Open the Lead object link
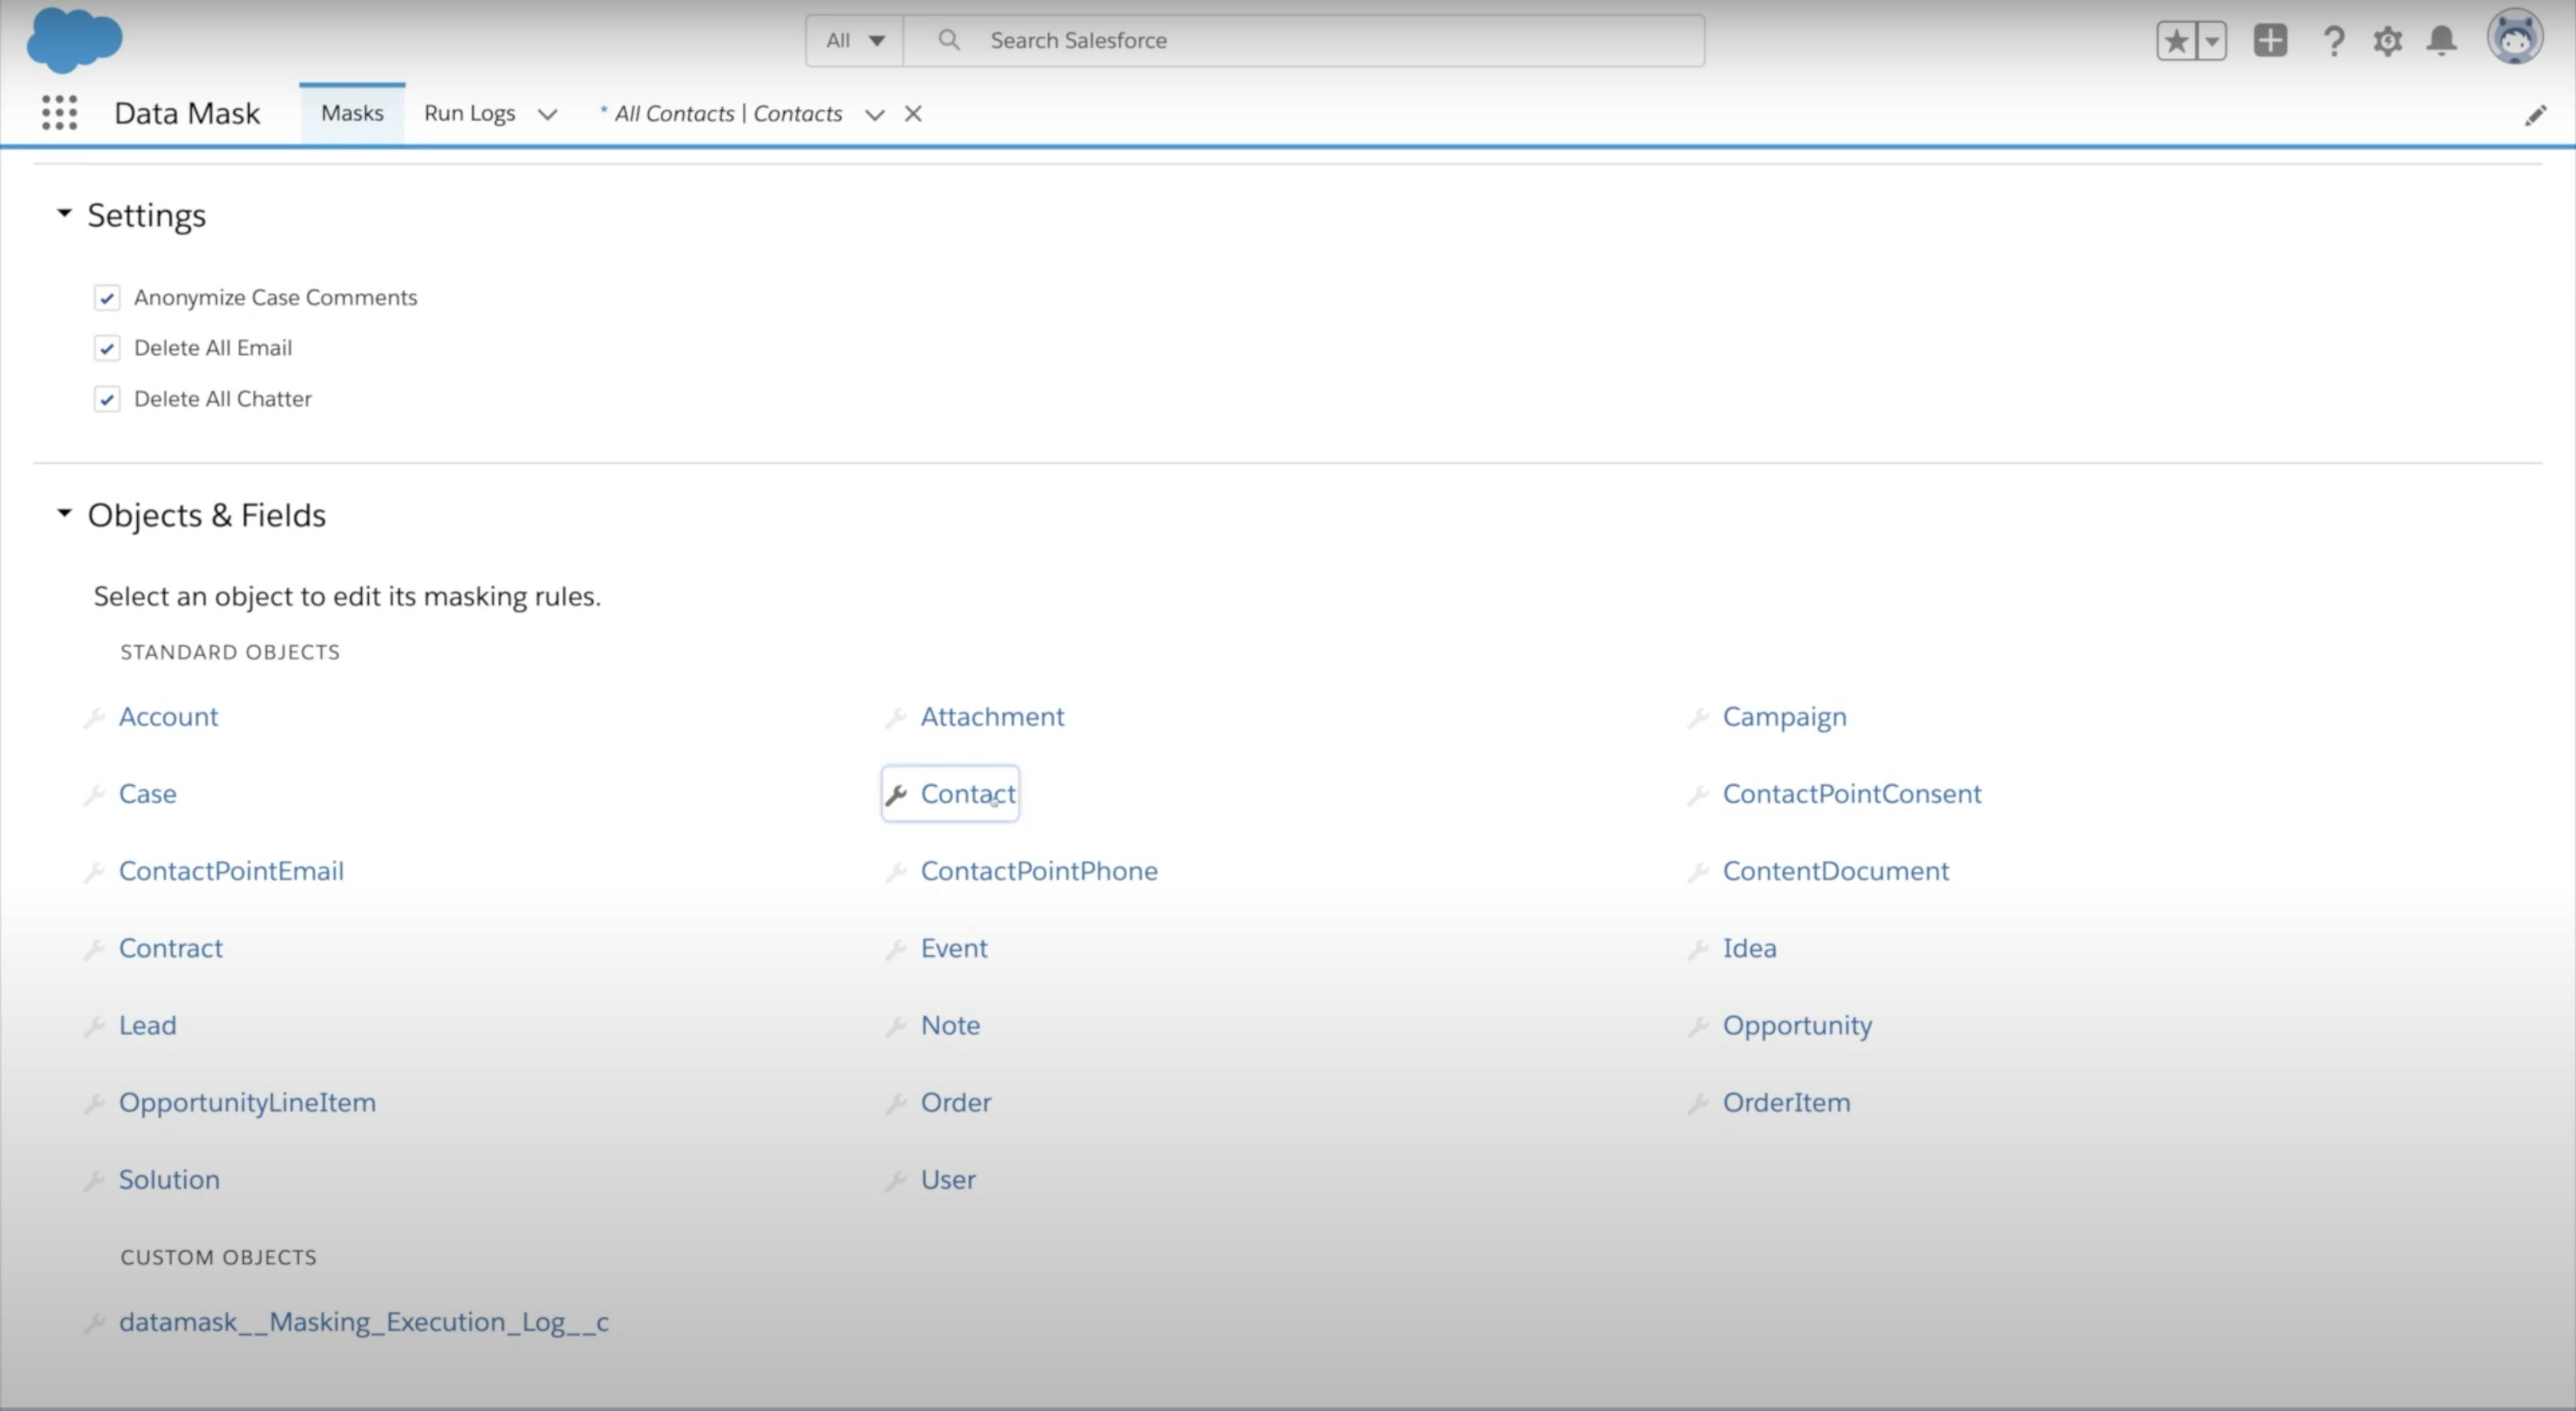Viewport: 2576px width, 1411px height. pos(147,1026)
